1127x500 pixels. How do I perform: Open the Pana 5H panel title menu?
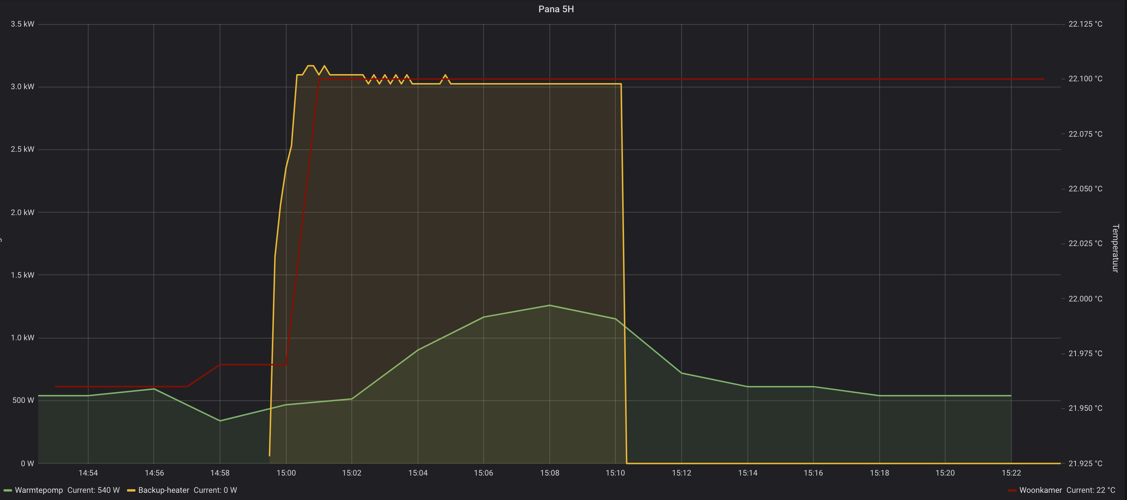(556, 9)
